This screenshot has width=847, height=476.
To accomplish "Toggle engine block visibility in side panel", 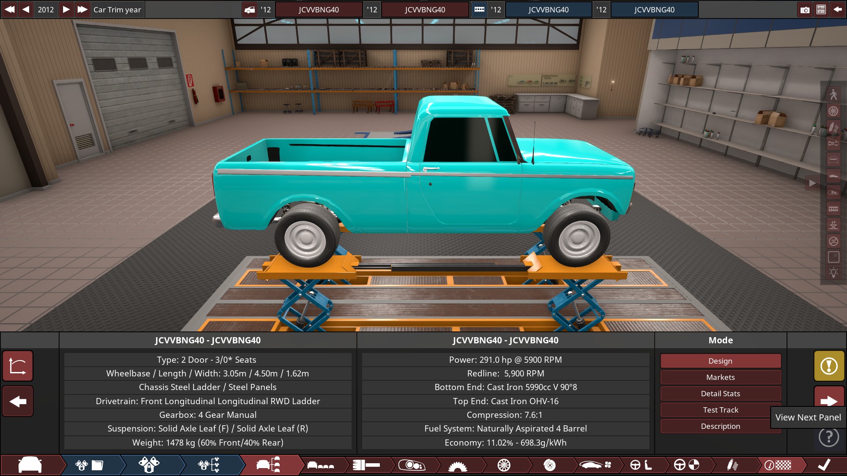I will (833, 208).
